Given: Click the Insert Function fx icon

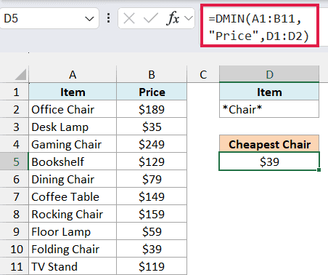Looking at the screenshot, I should 173,18.
